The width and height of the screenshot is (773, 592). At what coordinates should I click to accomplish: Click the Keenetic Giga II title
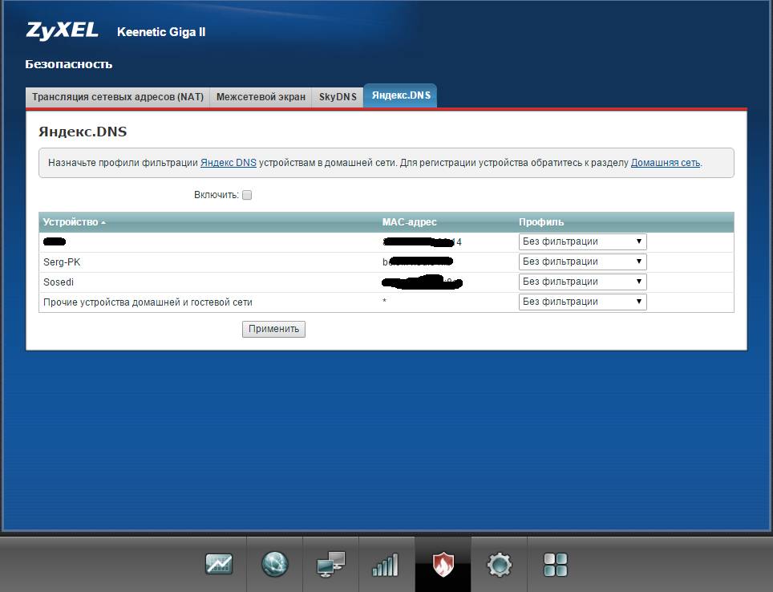point(161,31)
